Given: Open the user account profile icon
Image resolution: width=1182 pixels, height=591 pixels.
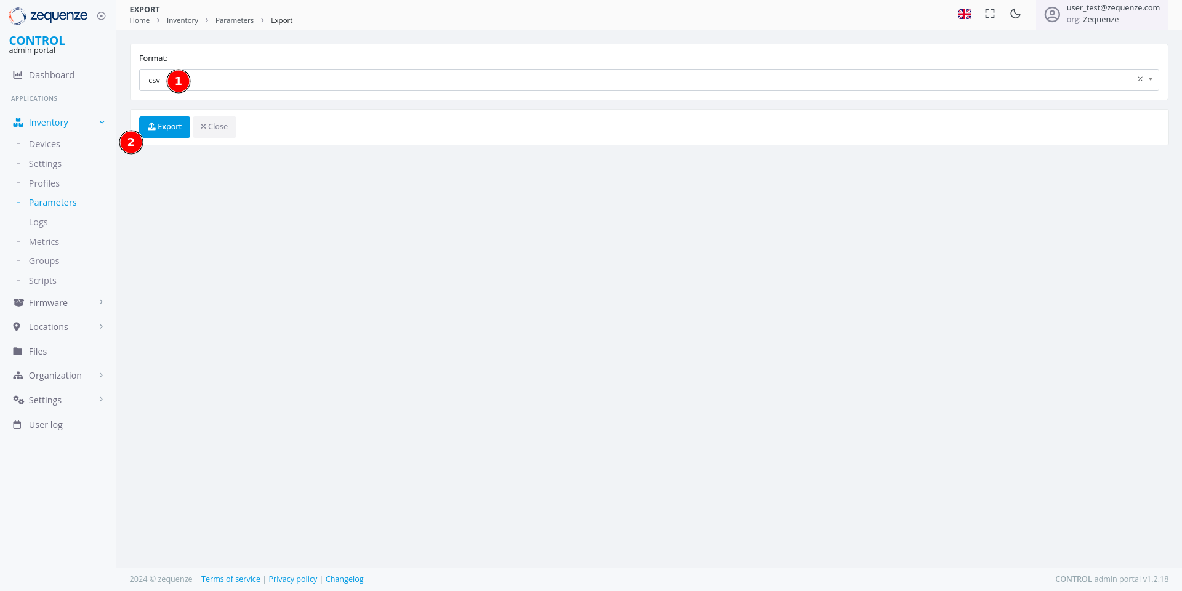Looking at the screenshot, I should tap(1052, 14).
